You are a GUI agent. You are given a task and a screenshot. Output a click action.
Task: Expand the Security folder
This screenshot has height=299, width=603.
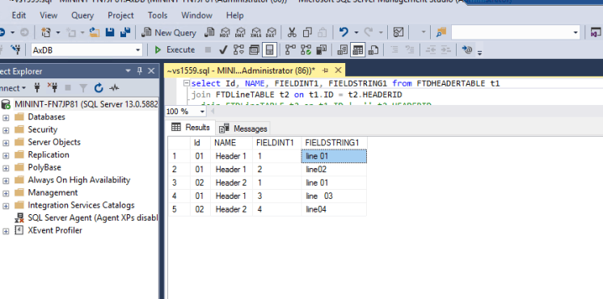tap(6, 130)
